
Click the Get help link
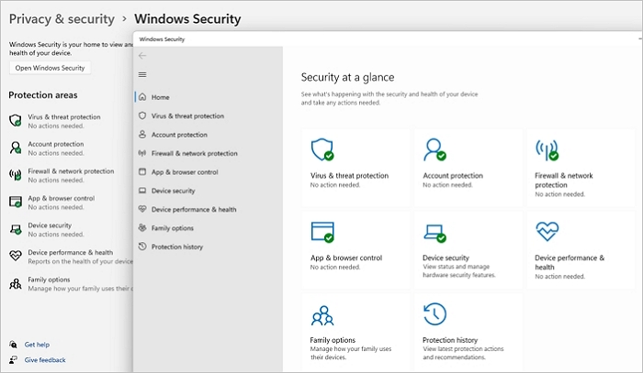(x=37, y=345)
